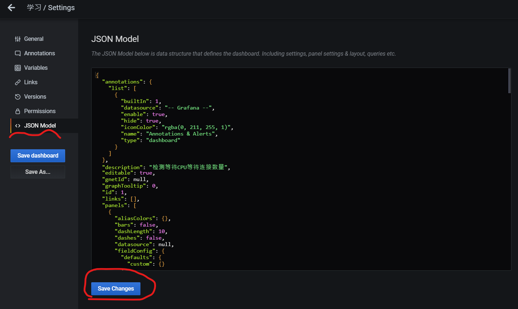518x309 pixels.
Task: Click the "builtIn": 1 line
Action: tap(141, 101)
